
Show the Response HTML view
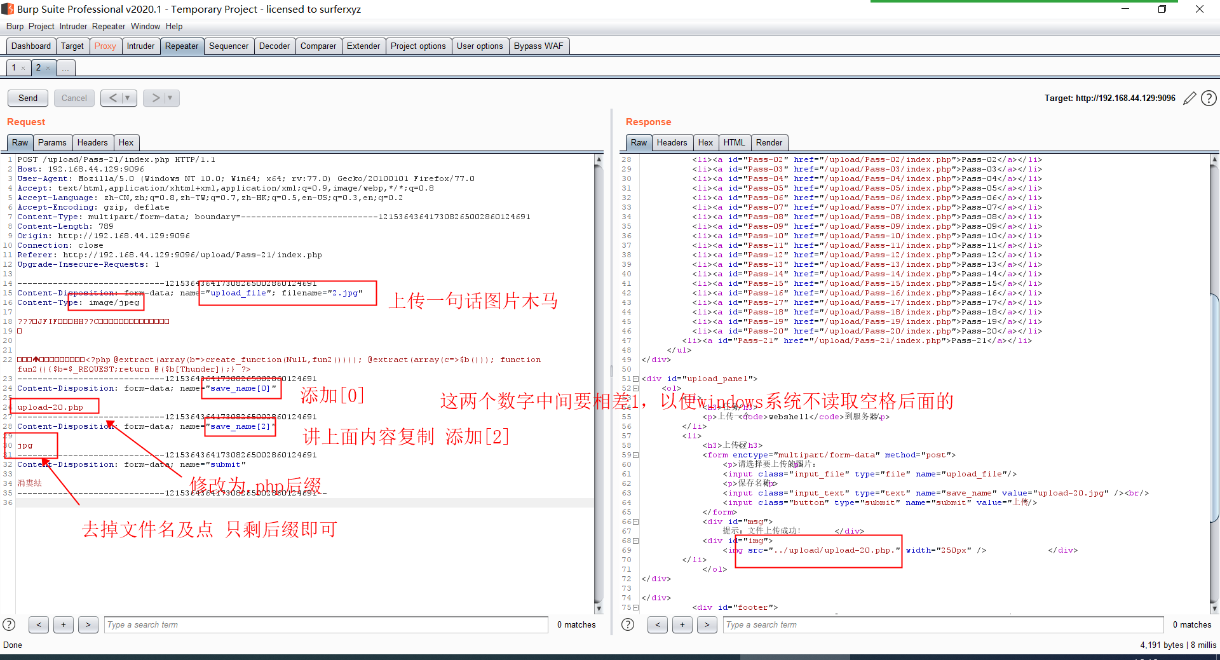(734, 142)
